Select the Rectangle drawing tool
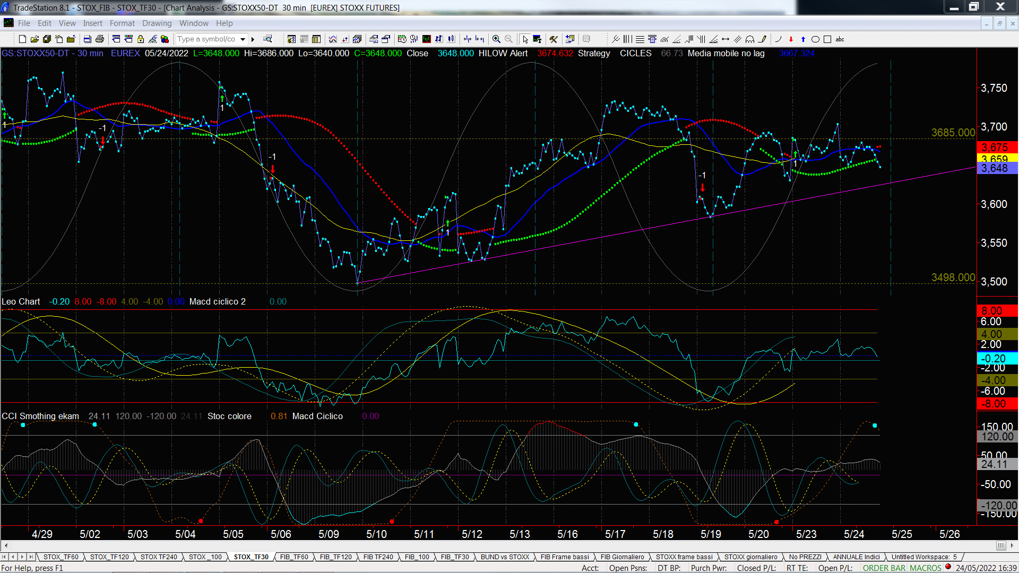This screenshot has width=1019, height=573. pos(827,39)
